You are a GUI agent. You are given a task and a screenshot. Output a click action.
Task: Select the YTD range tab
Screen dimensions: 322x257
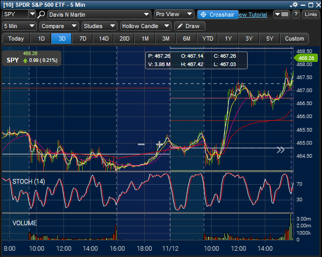click(x=208, y=38)
